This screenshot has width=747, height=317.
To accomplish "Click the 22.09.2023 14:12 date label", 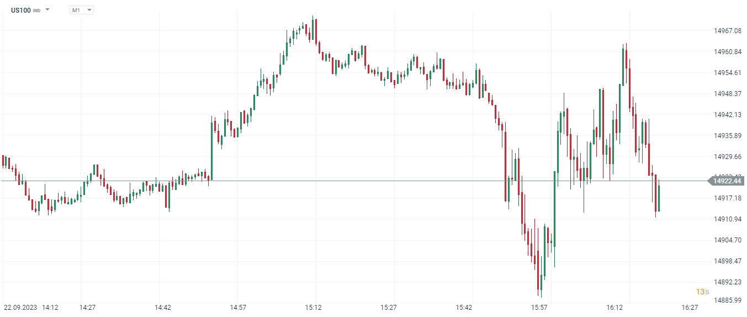I will pyautogui.click(x=31, y=307).
